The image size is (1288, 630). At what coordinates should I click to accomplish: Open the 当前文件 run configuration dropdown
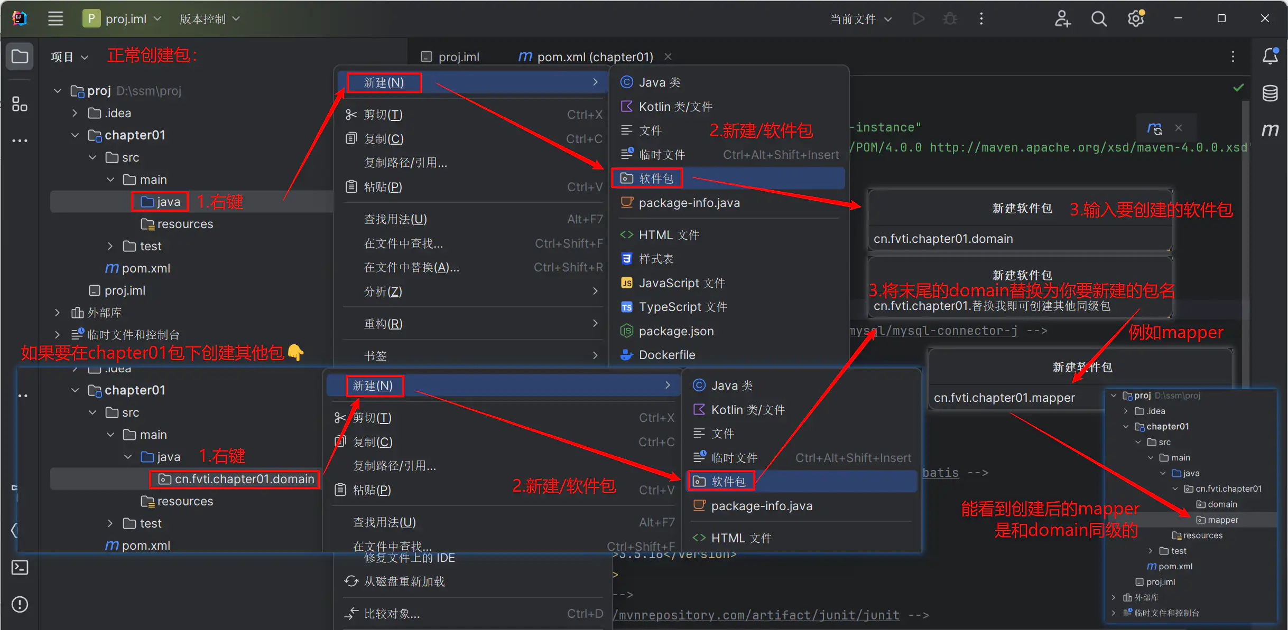pos(861,19)
